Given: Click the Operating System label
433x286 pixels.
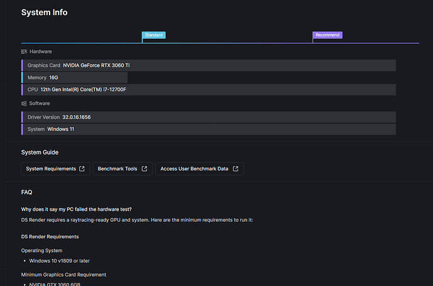Looking at the screenshot, I should coord(41,251).
